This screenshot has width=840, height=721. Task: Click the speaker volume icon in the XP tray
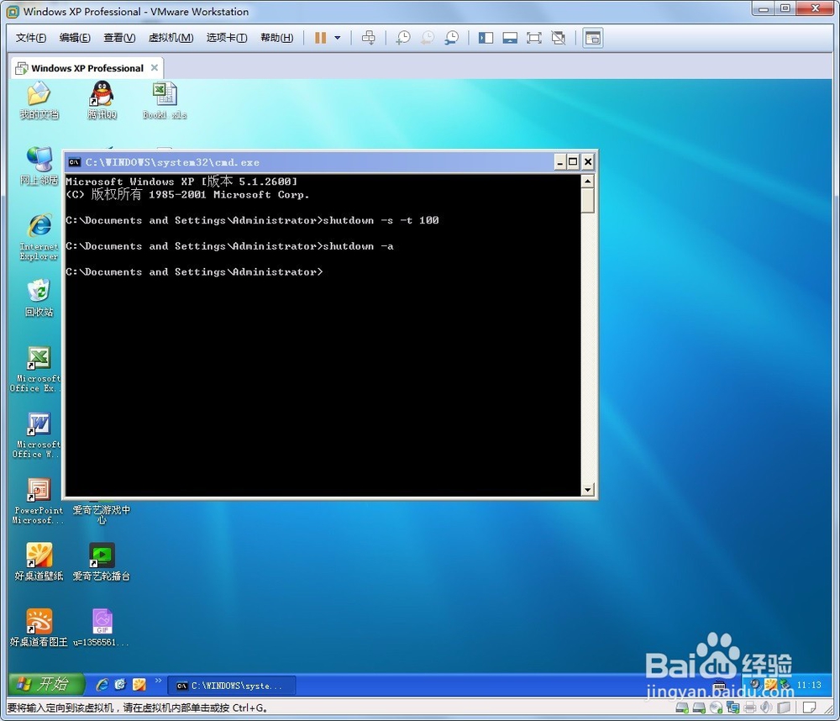(x=755, y=684)
